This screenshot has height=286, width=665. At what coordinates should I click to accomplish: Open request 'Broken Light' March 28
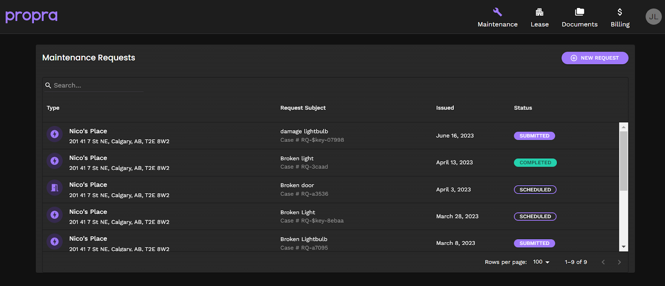click(x=298, y=212)
